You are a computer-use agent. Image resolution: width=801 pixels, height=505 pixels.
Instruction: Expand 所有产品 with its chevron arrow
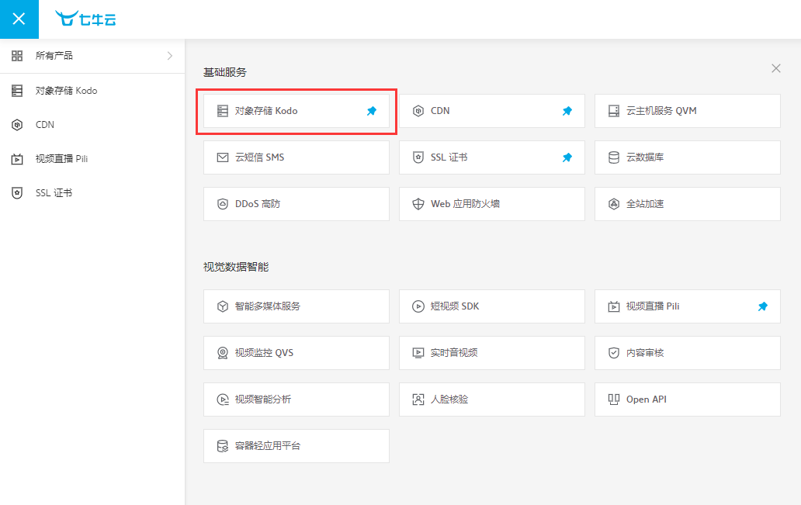170,56
